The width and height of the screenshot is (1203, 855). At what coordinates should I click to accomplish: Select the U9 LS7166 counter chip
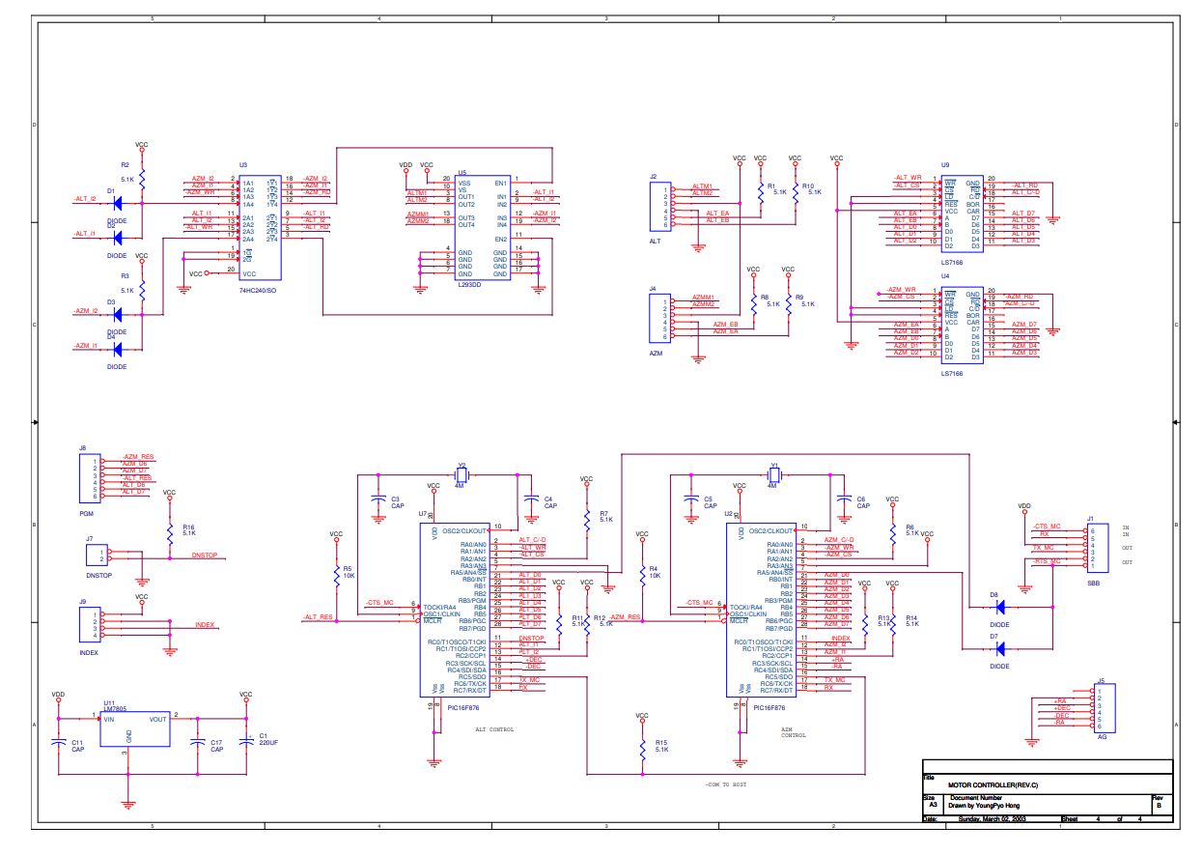coord(962,213)
